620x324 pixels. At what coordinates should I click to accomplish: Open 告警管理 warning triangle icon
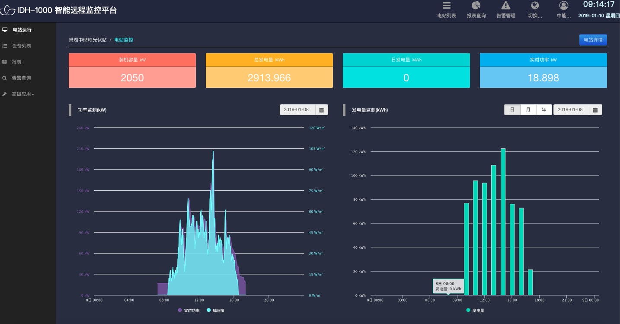[x=505, y=6]
